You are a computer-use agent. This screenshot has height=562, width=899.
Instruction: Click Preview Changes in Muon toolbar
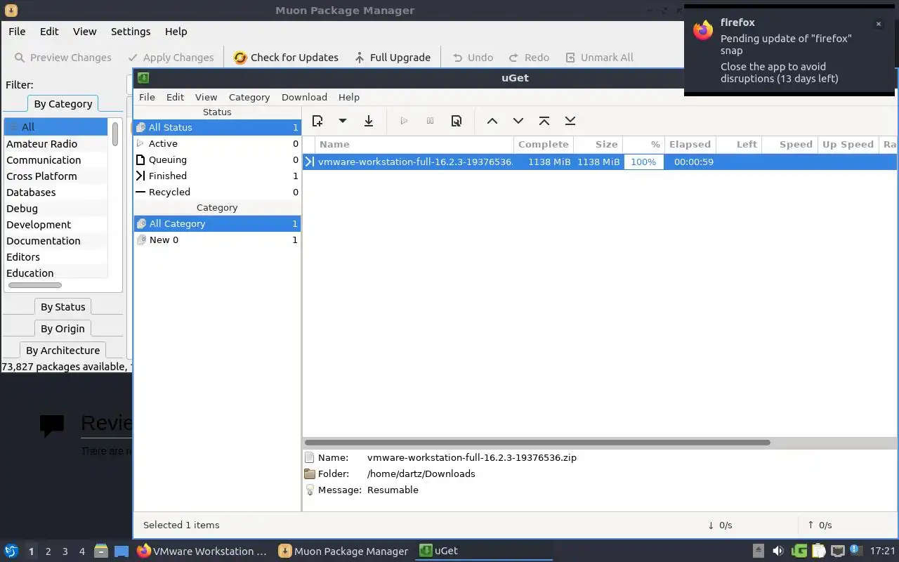point(63,58)
